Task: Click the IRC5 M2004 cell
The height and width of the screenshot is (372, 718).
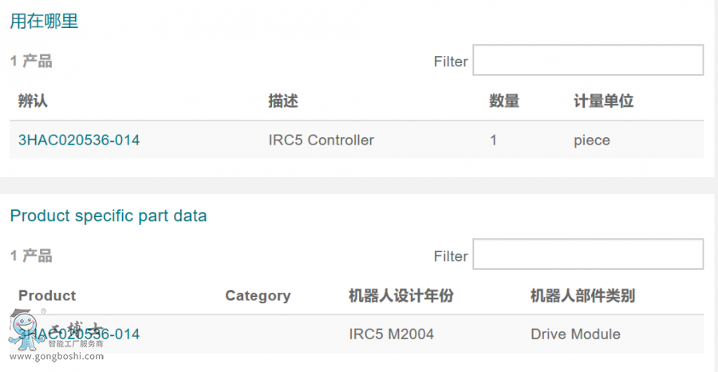Action: coord(392,334)
